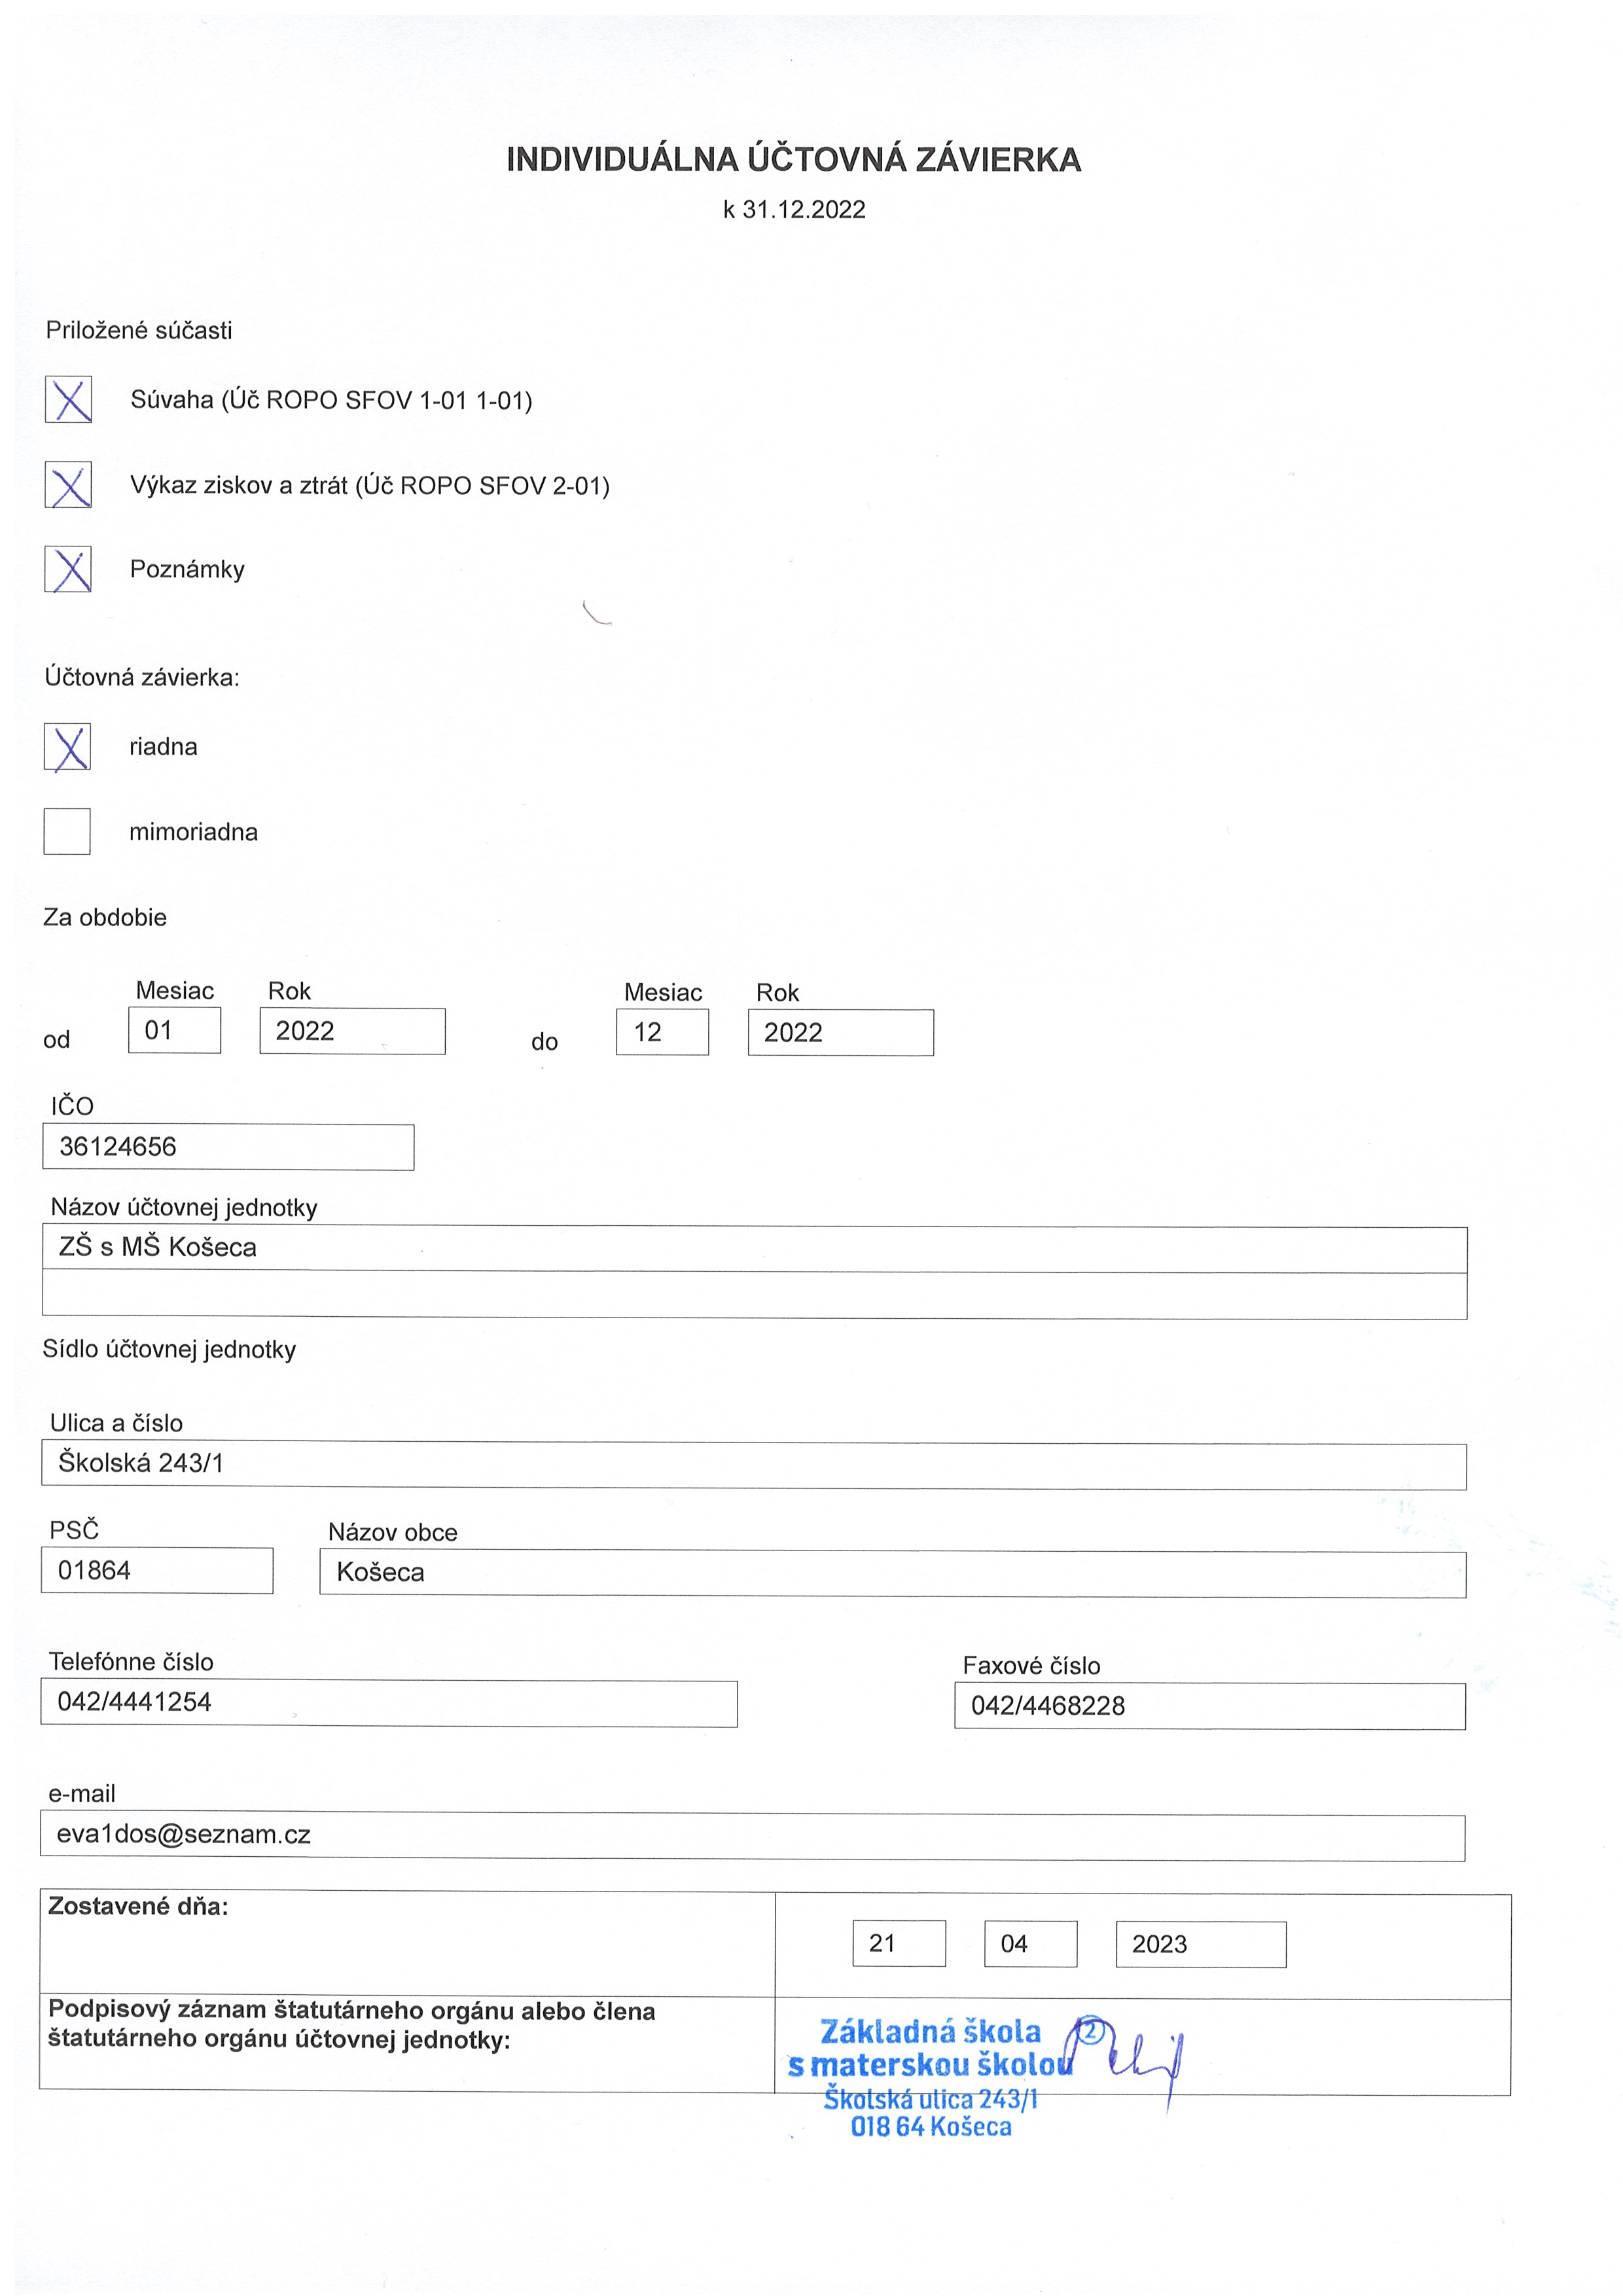Click the ZŠ s MŠ Košeca name field

tap(755, 1249)
